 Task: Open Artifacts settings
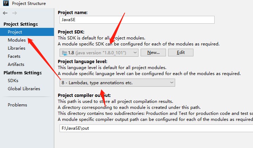(16, 64)
